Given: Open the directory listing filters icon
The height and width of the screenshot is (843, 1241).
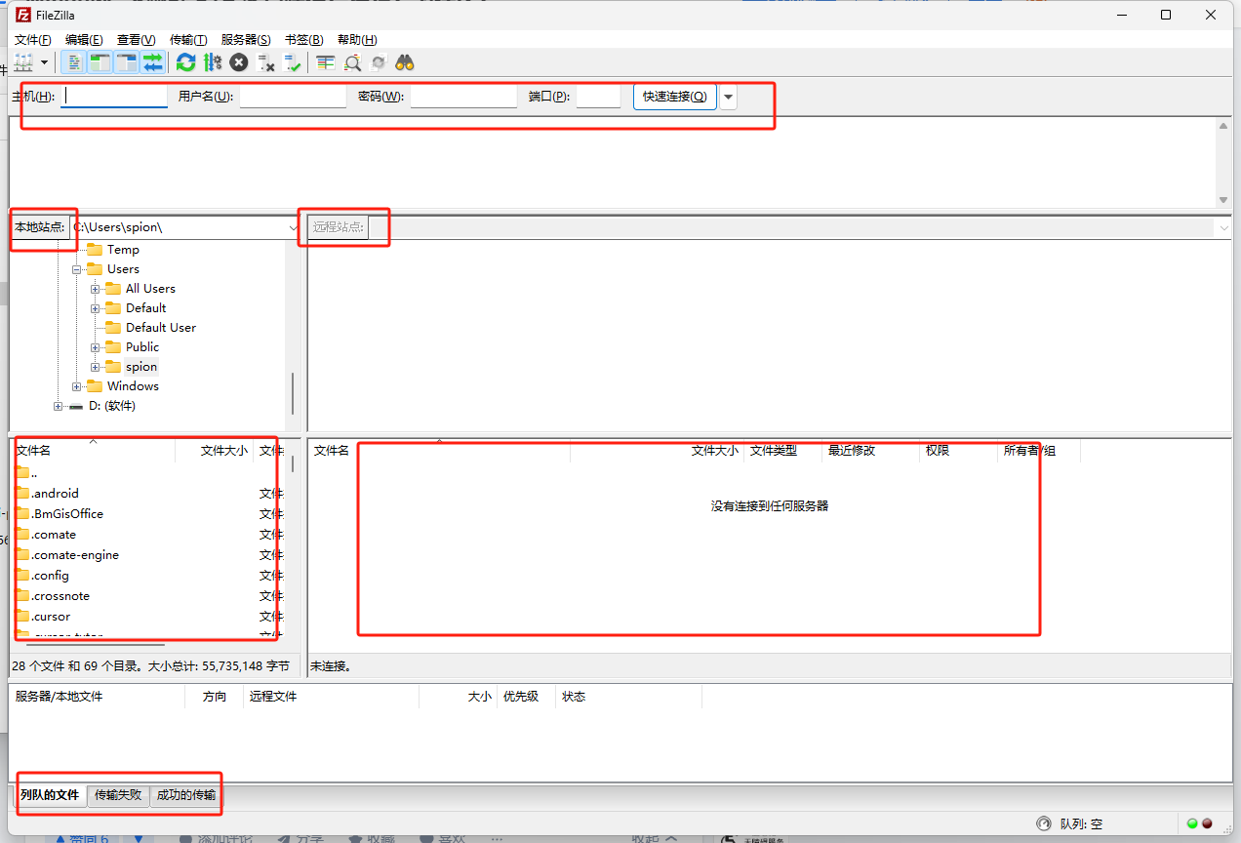Looking at the screenshot, I should [x=326, y=62].
